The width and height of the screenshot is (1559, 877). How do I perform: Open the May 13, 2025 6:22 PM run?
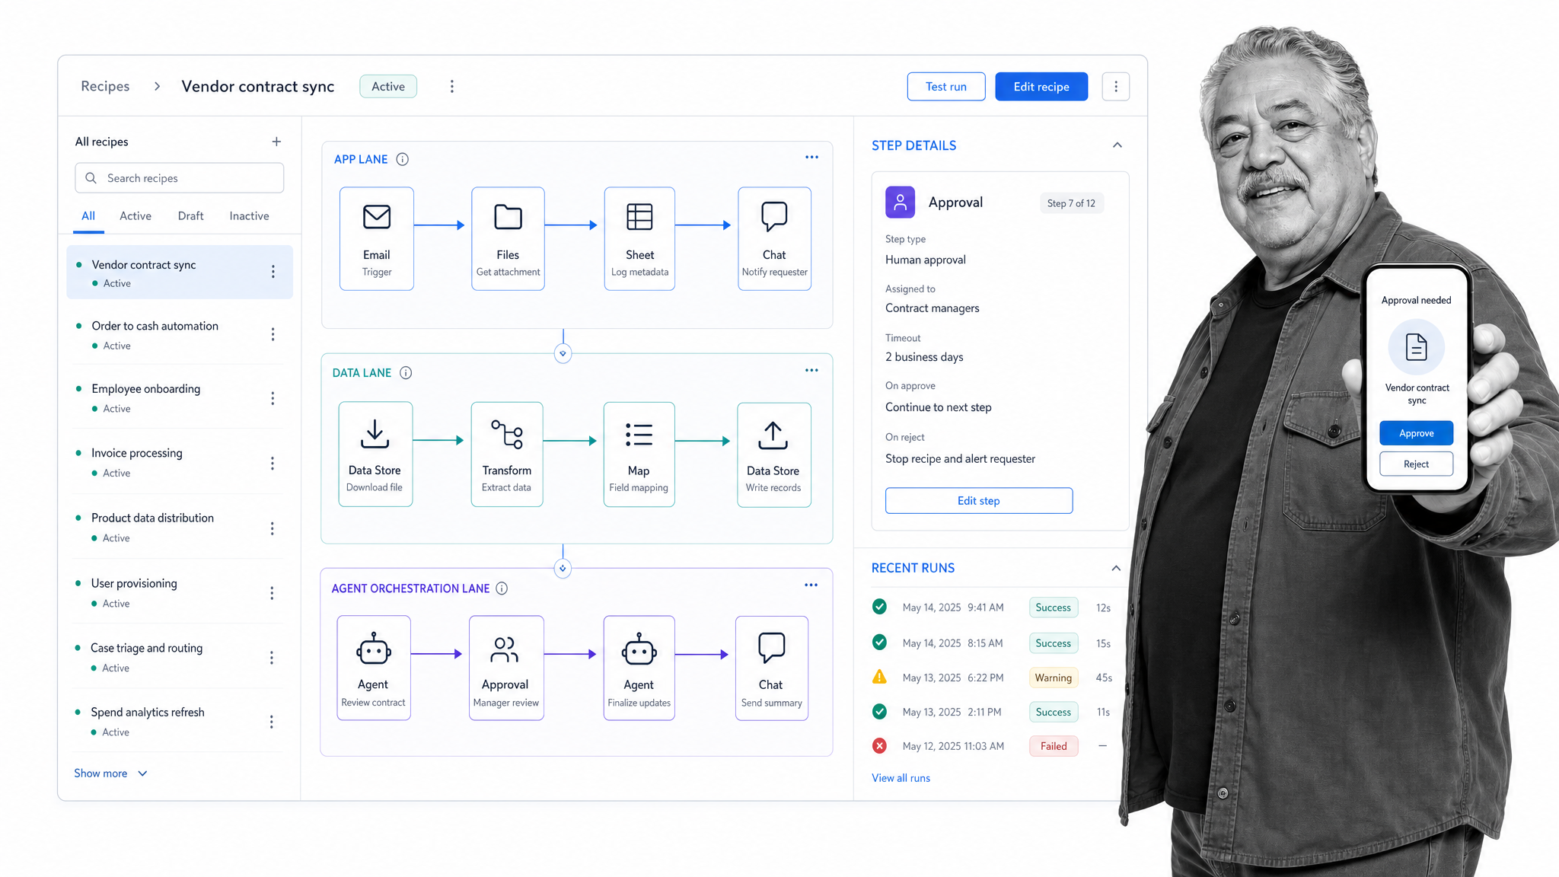[x=993, y=678]
